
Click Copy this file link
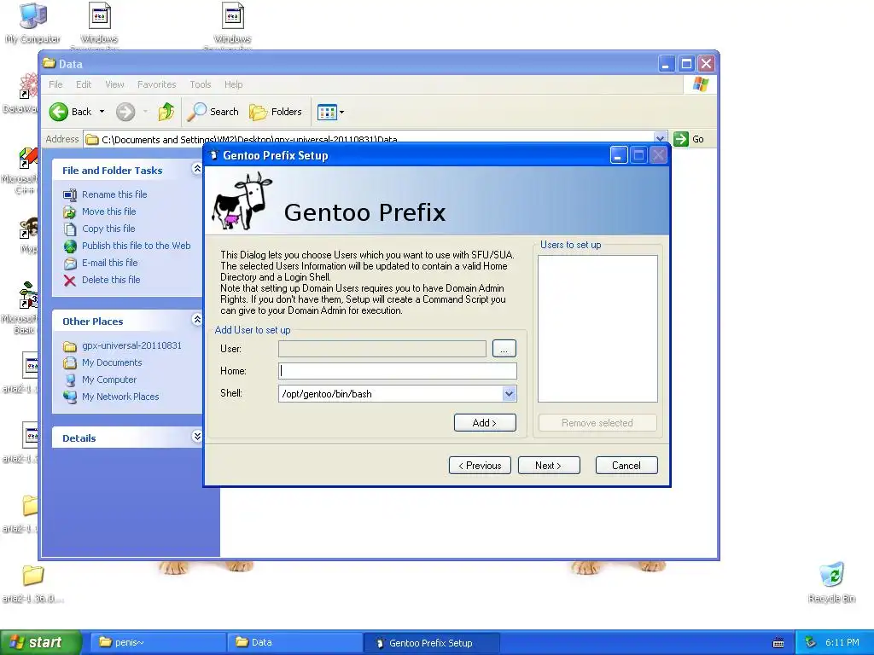point(108,229)
